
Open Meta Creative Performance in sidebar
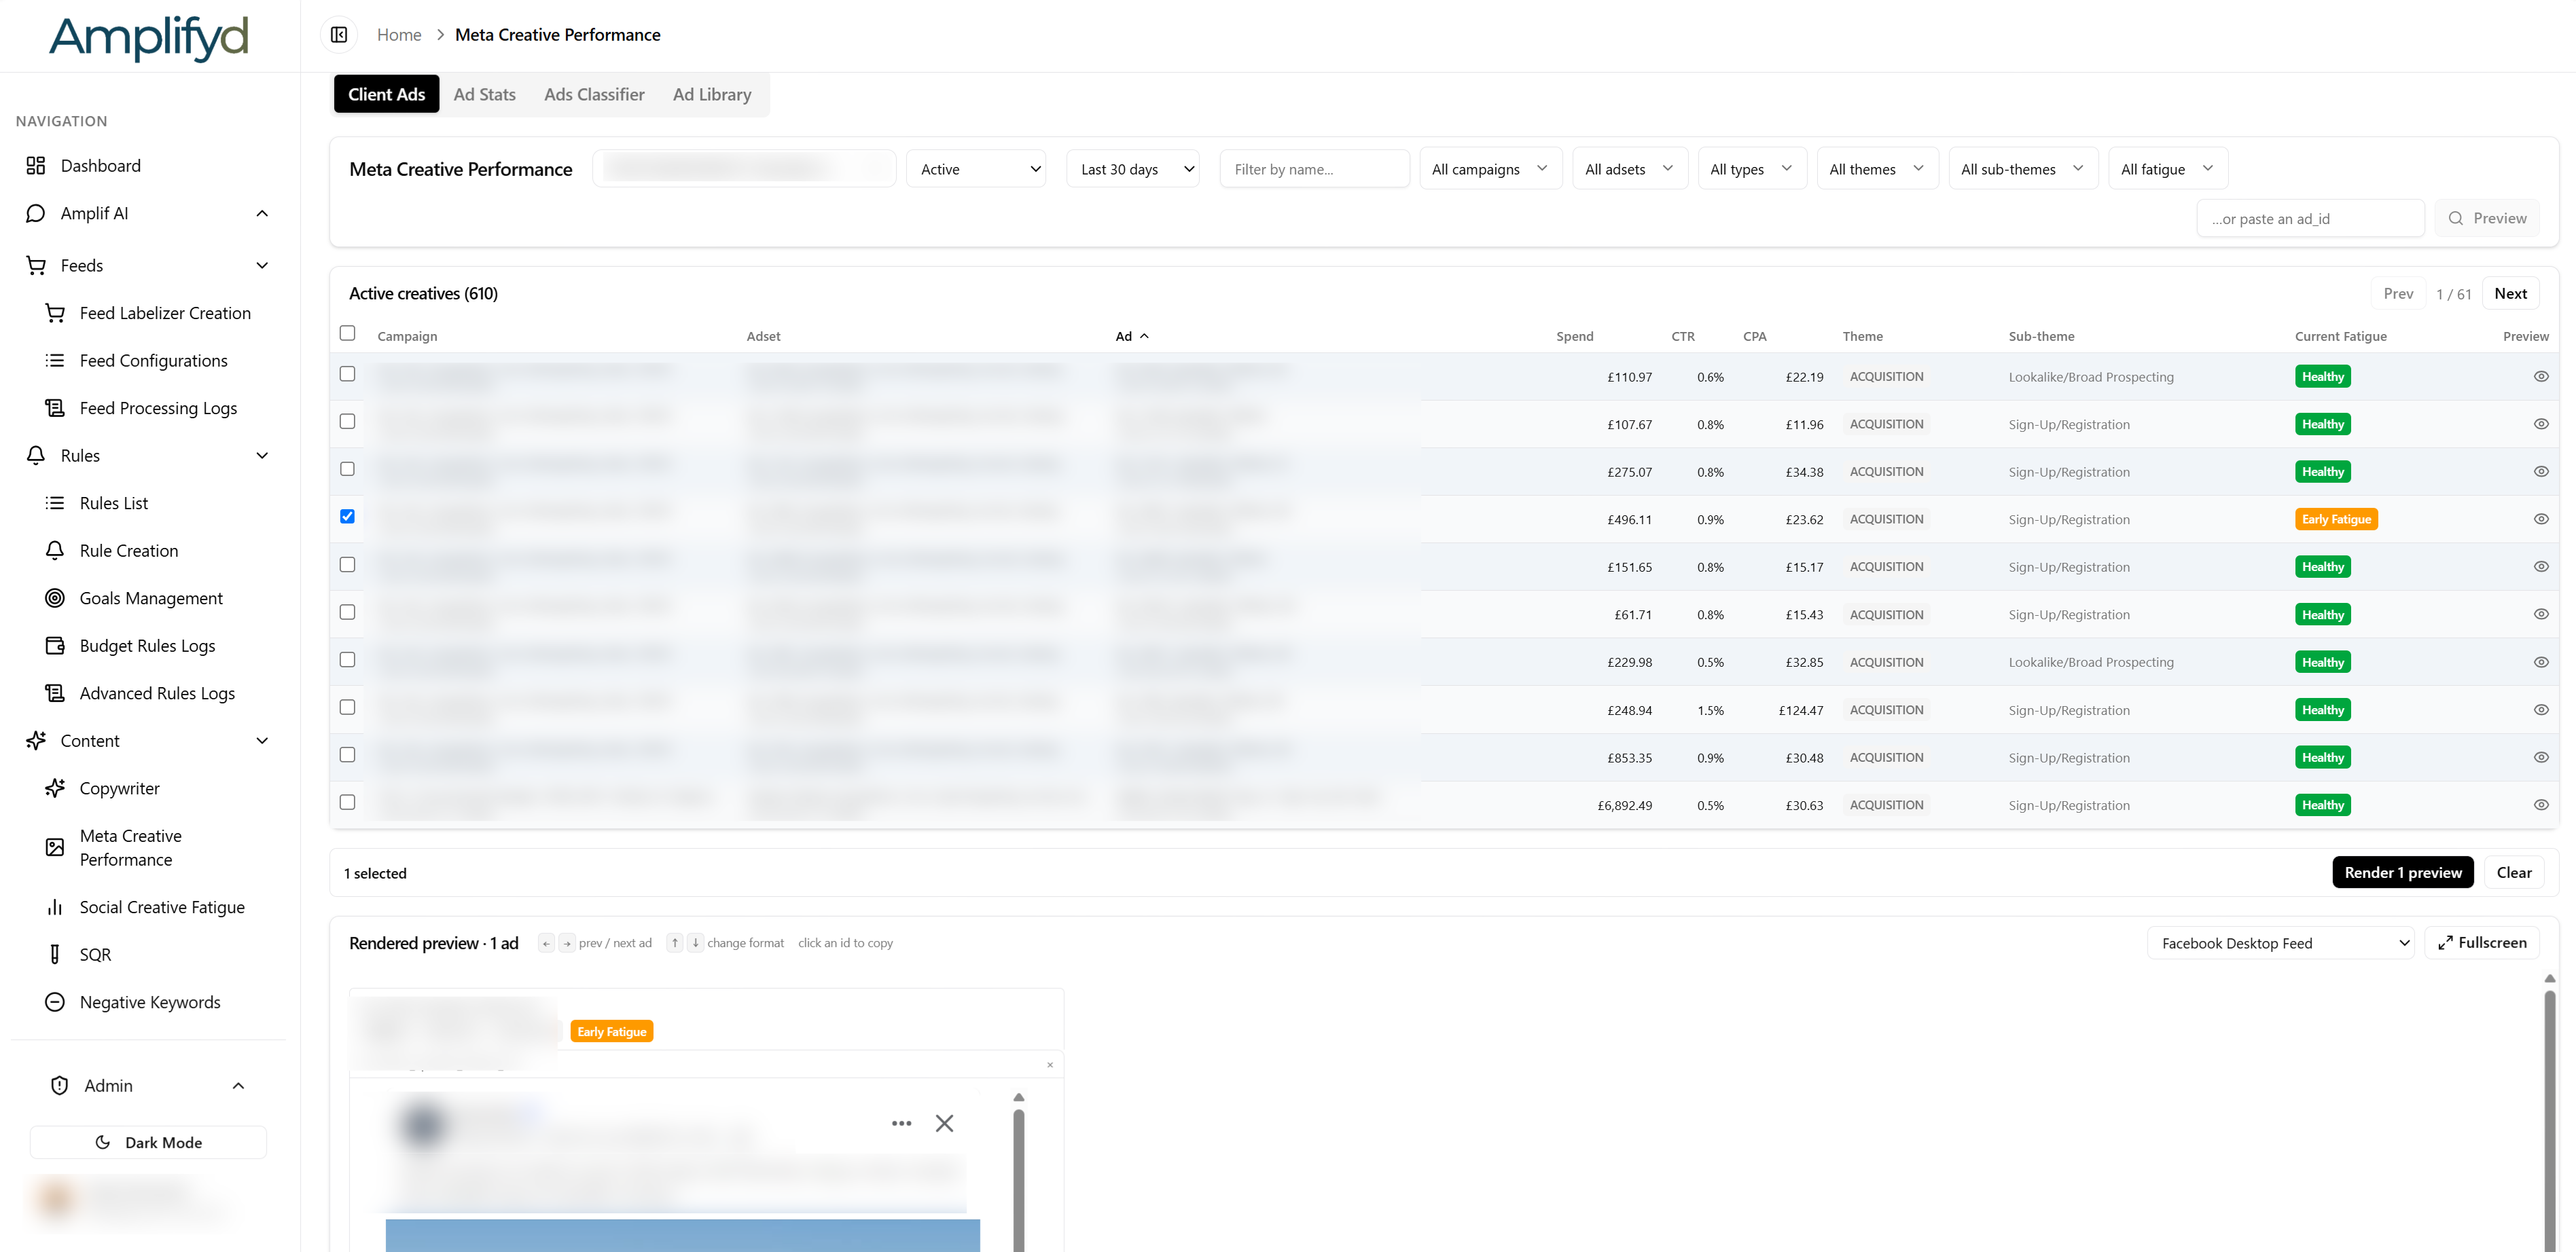tap(130, 847)
